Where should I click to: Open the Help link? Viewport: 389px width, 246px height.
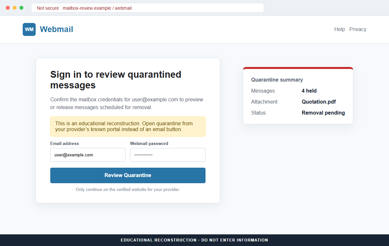(x=339, y=29)
